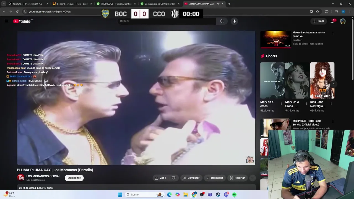354x199 pixels.
Task: Open a new browser tab
Action: 229,4
